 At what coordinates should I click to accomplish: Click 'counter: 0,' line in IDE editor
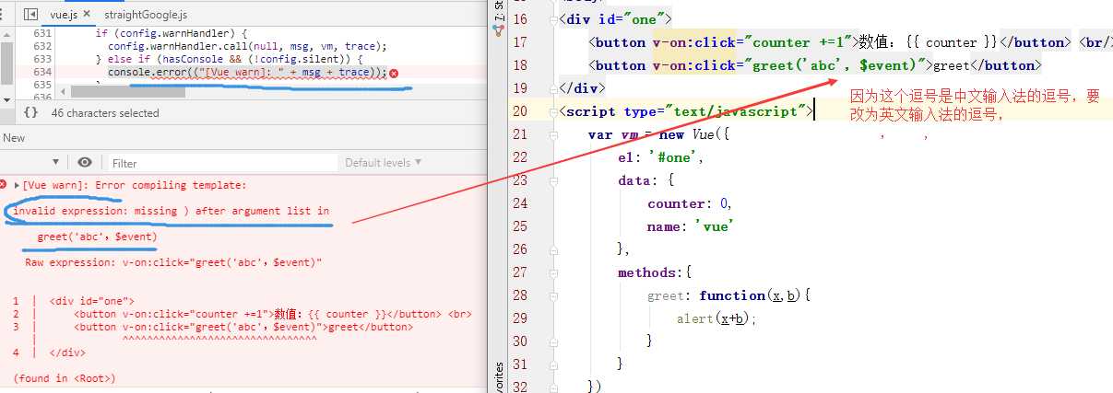(689, 203)
